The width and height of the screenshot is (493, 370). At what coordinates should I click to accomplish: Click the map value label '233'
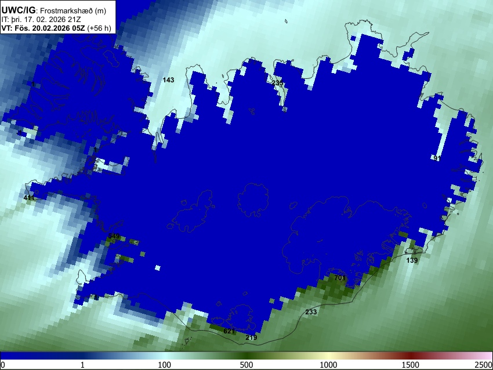[x=311, y=312]
